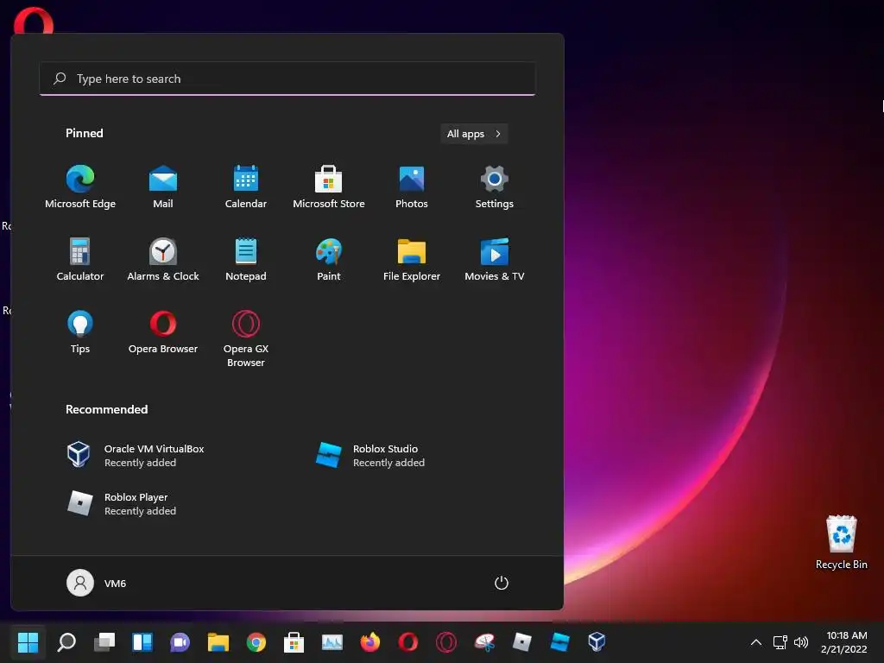884x663 pixels.
Task: Open Widgets from the taskbar
Action: point(142,641)
